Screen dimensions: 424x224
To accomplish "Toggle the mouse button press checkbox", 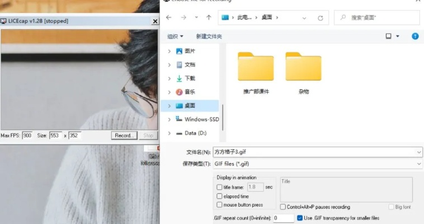I will pos(219,205).
